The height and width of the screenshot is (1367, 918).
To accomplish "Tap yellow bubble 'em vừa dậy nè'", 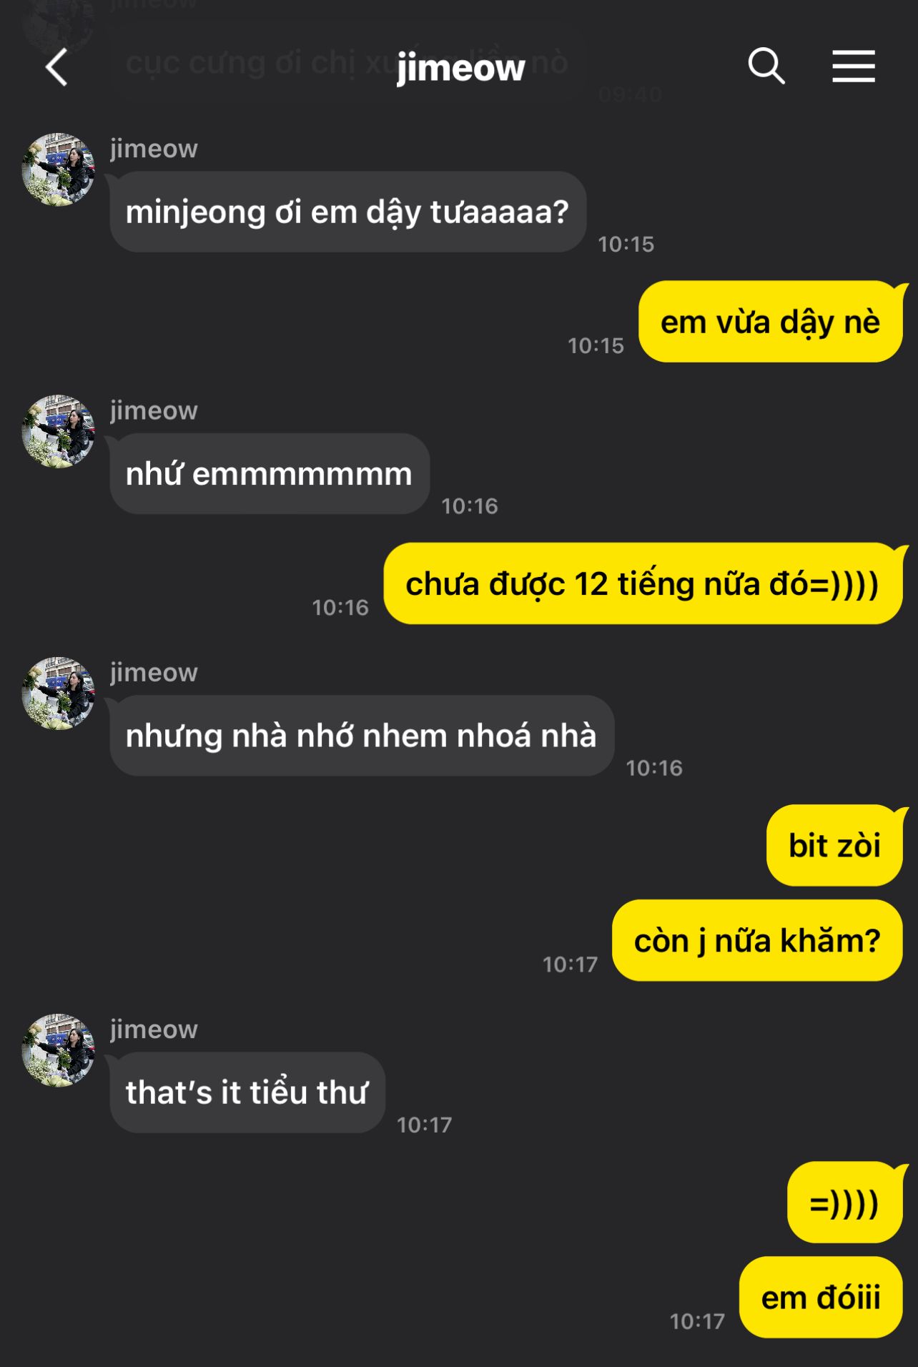I will tap(771, 322).
